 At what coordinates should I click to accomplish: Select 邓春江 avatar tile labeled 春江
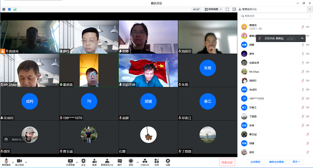click(208, 104)
